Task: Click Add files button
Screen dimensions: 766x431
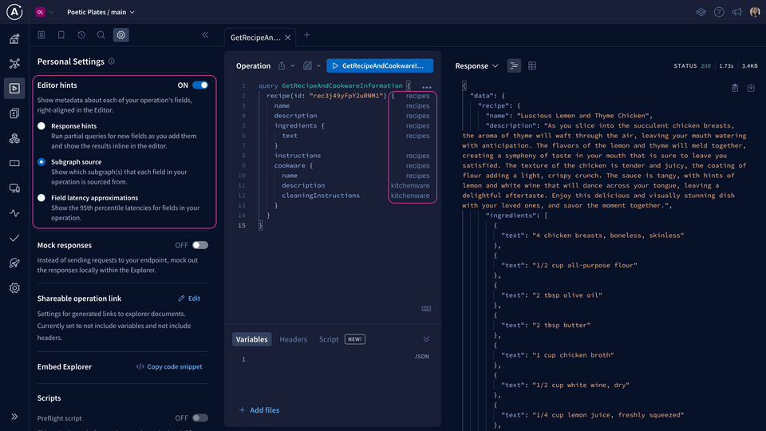Action: point(259,410)
